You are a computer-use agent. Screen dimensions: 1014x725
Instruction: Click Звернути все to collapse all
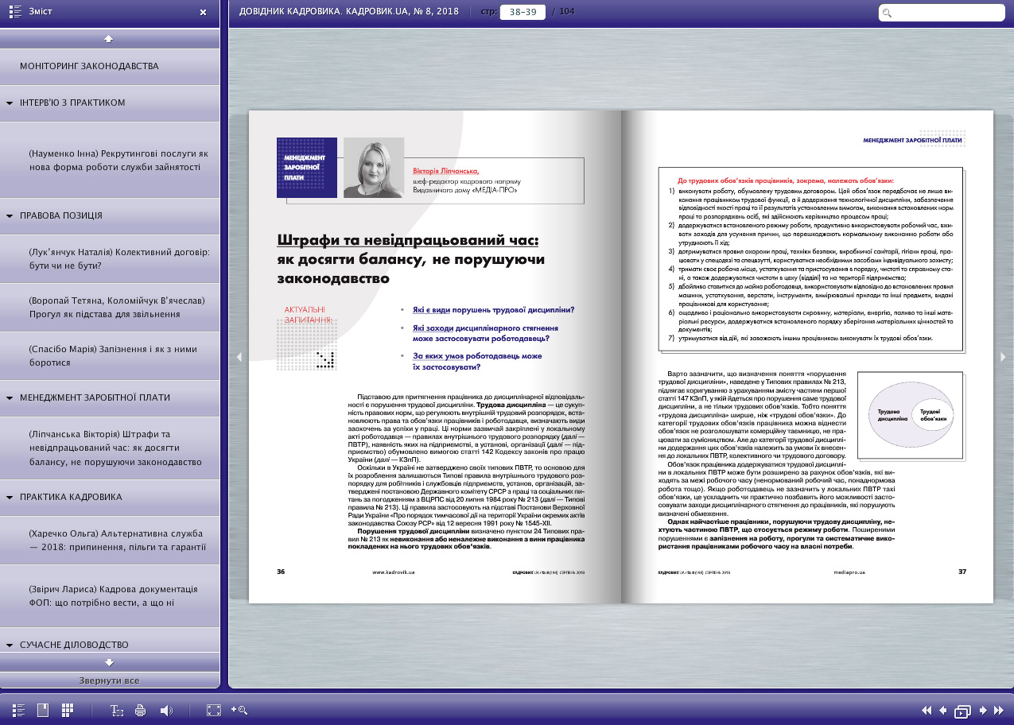[x=110, y=680]
